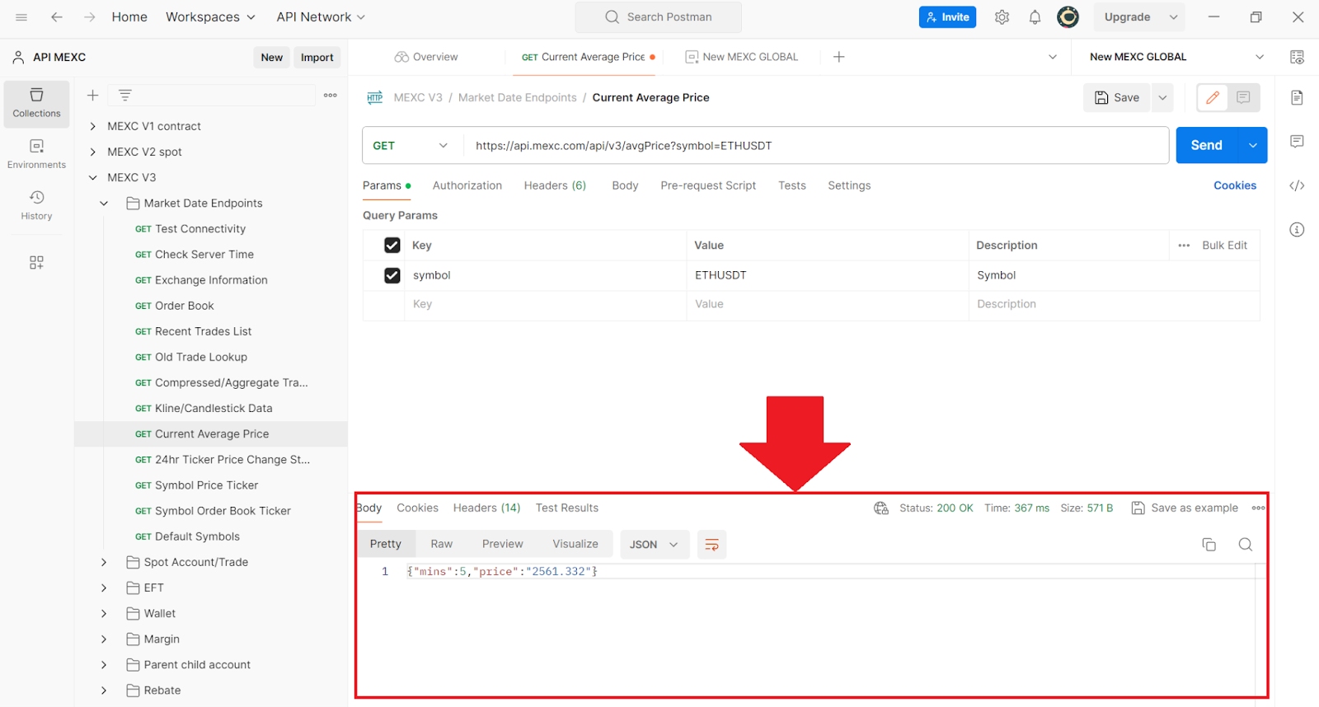
Task: Open the request info icon
Action: point(1297,230)
